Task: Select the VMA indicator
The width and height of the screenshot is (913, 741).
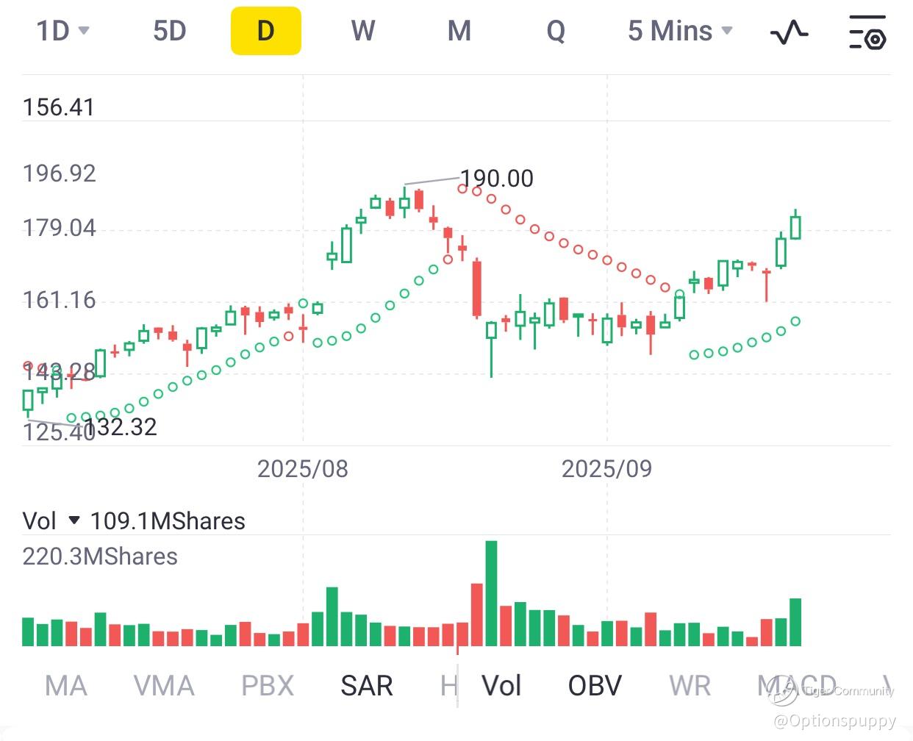Action: pyautogui.click(x=164, y=686)
